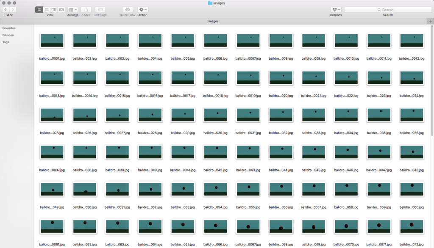The image size is (434, 248).
Task: Click the Edit Tags button
Action: click(x=100, y=9)
